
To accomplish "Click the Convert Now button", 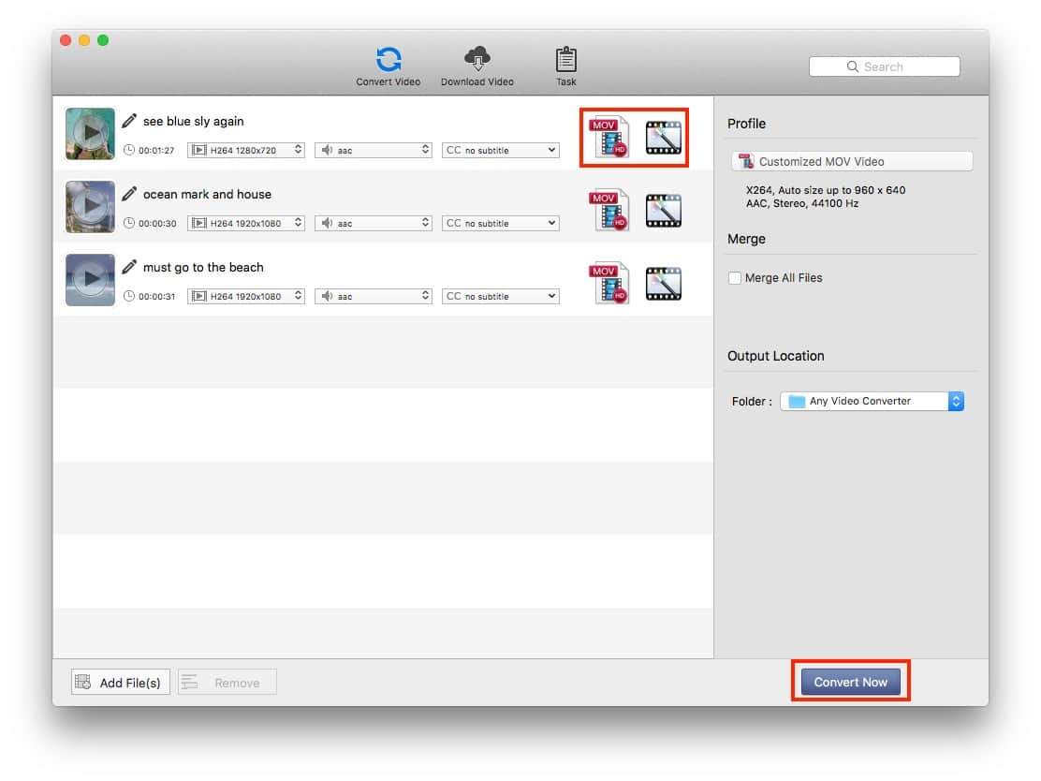I will point(850,682).
